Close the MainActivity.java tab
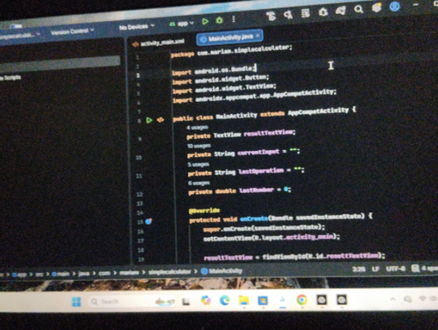Viewport: 438px width, 330px height. tap(258, 36)
